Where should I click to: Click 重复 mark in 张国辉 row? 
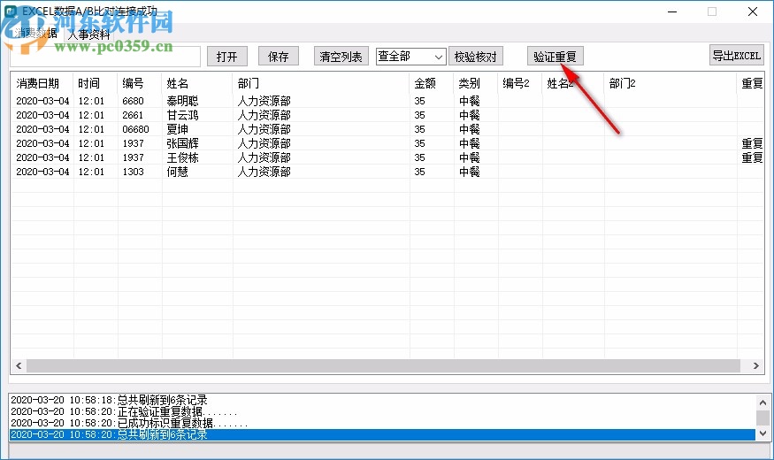[752, 143]
